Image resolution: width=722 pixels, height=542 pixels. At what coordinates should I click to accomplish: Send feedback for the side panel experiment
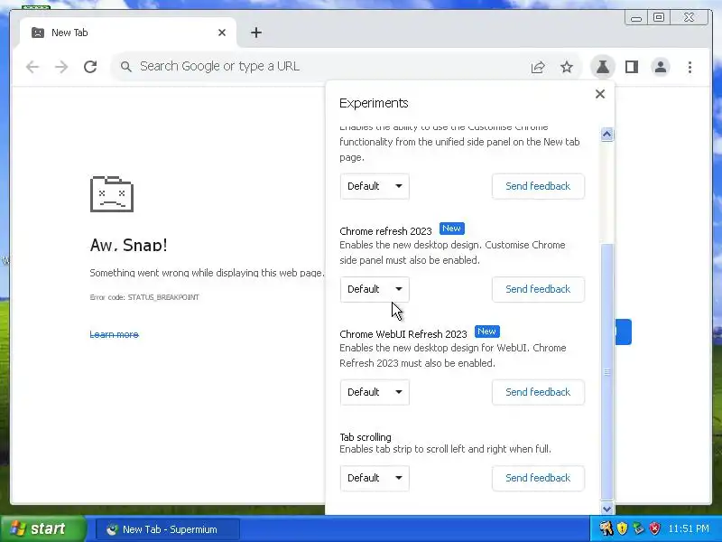(538, 186)
